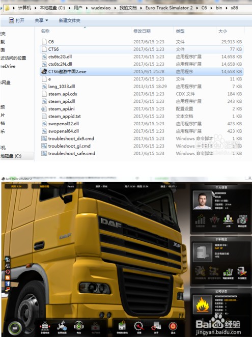Viewport: 252px width, 337px height.
Task: Select the CTS6 file row
Action: 142,49
